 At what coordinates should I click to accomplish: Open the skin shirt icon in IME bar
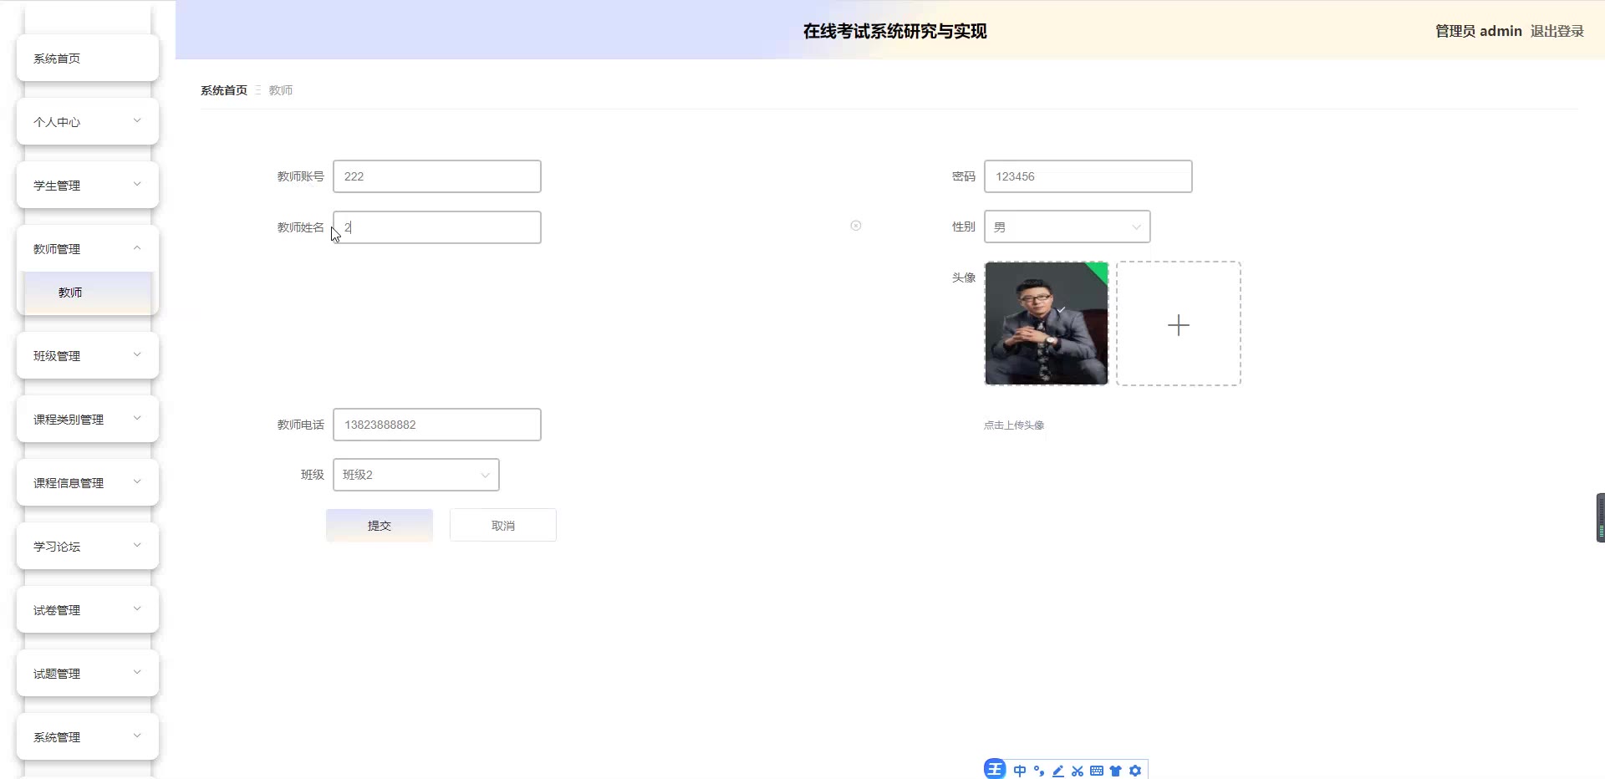pyautogui.click(x=1115, y=771)
